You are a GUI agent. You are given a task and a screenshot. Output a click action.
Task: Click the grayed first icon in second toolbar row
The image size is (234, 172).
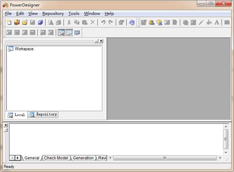click(x=9, y=33)
